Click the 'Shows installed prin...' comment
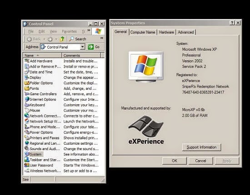 (80, 138)
